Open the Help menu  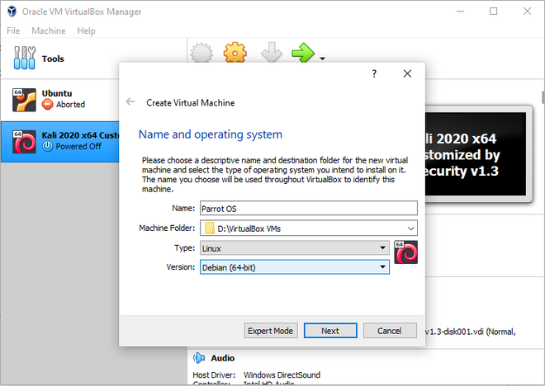pos(86,31)
